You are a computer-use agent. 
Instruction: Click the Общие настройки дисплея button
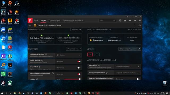click(x=130, y=49)
